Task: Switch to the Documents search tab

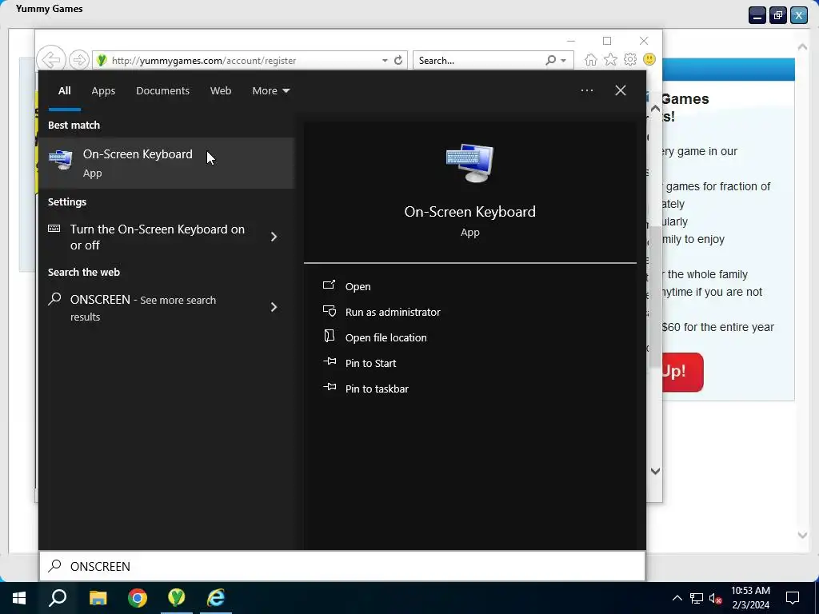Action: [x=162, y=91]
